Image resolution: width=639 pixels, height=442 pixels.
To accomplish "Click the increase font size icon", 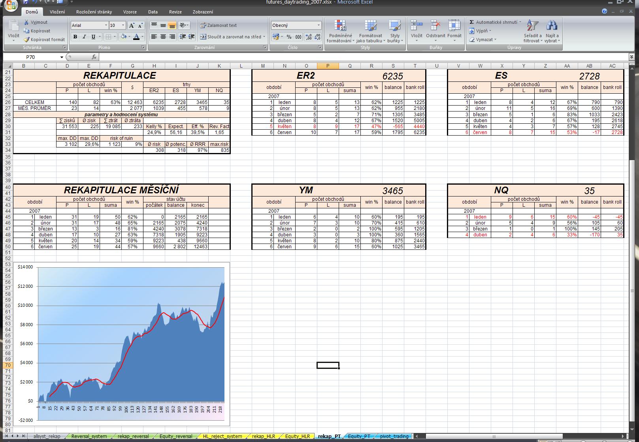I will 132,25.
